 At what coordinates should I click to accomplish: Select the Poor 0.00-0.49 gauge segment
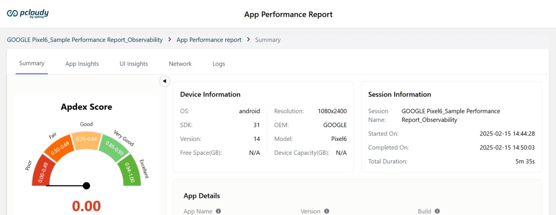pos(43,171)
